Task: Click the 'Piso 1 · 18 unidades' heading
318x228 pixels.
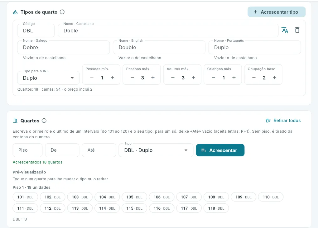Action: (31, 187)
